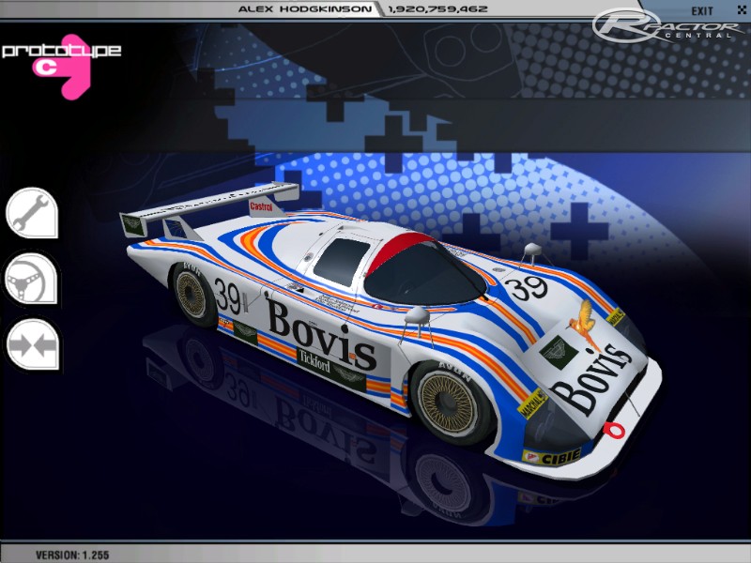
Task: Click the pink Prototype C logo
Action: coord(61,64)
